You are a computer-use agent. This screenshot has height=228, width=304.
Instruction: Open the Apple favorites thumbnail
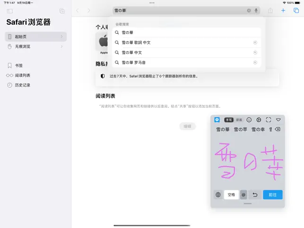102,42
